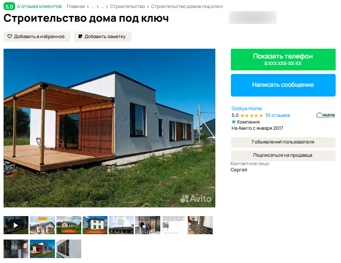This screenshot has height=263, width=341.
Task: Click the heart icon to add to favorites
Action: [x=10, y=36]
